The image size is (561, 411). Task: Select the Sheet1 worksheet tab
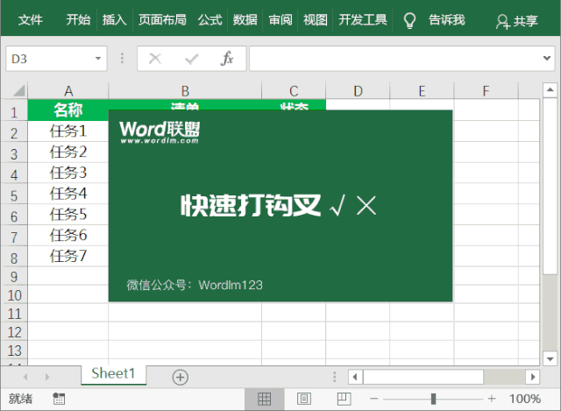point(114,373)
